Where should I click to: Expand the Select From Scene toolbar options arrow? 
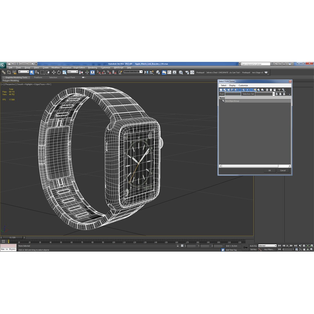[x=289, y=94]
